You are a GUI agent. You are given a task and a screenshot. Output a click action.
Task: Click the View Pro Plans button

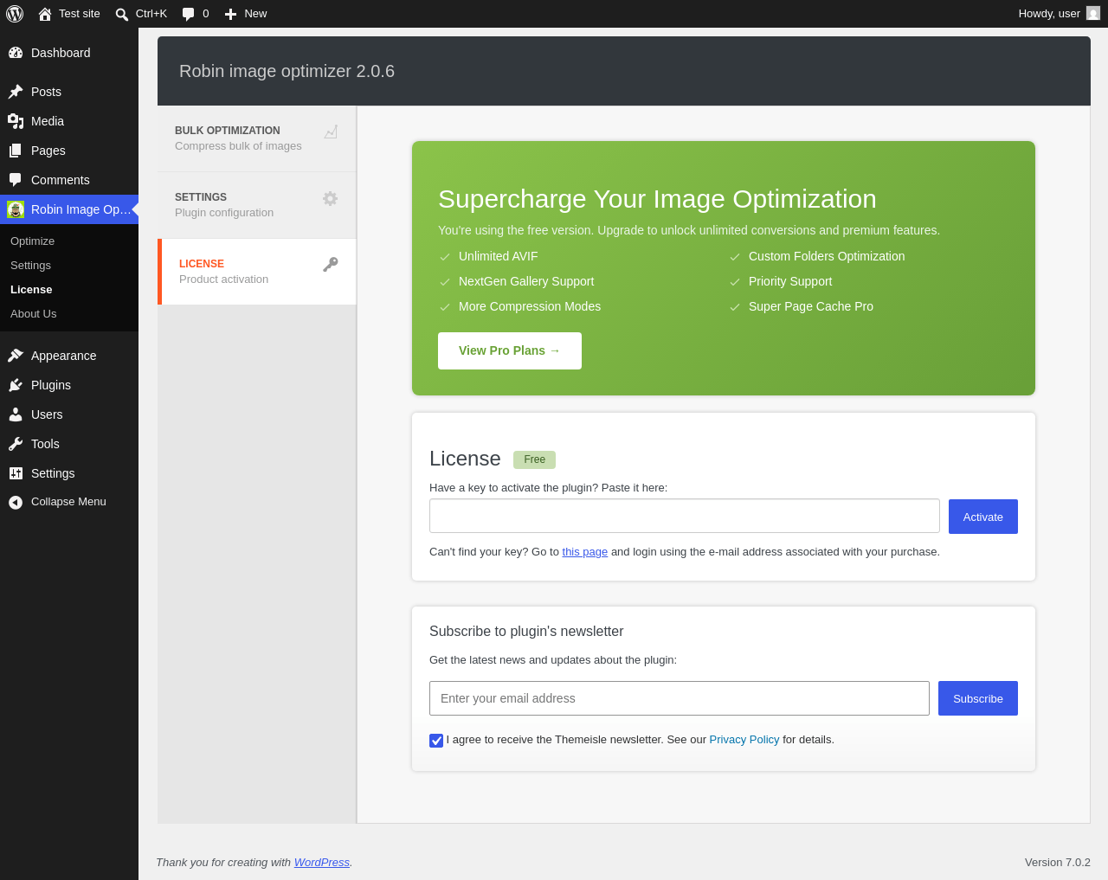point(510,350)
